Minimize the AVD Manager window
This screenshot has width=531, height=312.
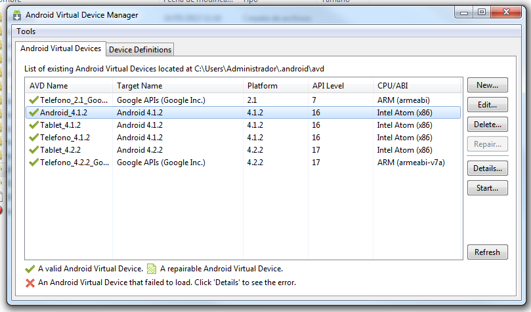pyautogui.click(x=464, y=12)
